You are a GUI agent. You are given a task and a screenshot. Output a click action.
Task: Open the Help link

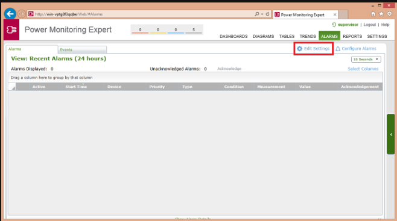point(385,25)
